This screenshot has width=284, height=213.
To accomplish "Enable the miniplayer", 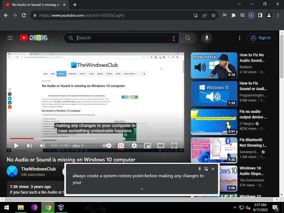I will (x=148, y=146).
